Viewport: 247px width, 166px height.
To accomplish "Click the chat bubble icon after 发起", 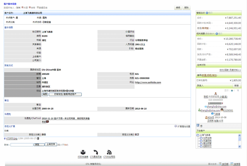I will pyautogui.click(x=47, y=122).
